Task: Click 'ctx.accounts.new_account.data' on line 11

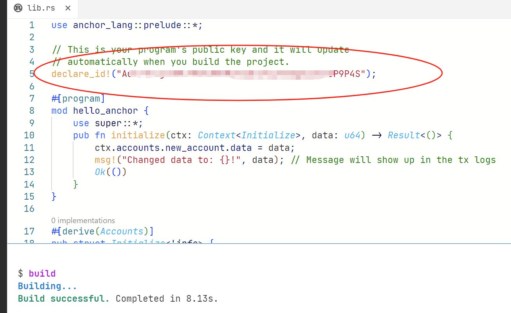Action: pos(173,148)
